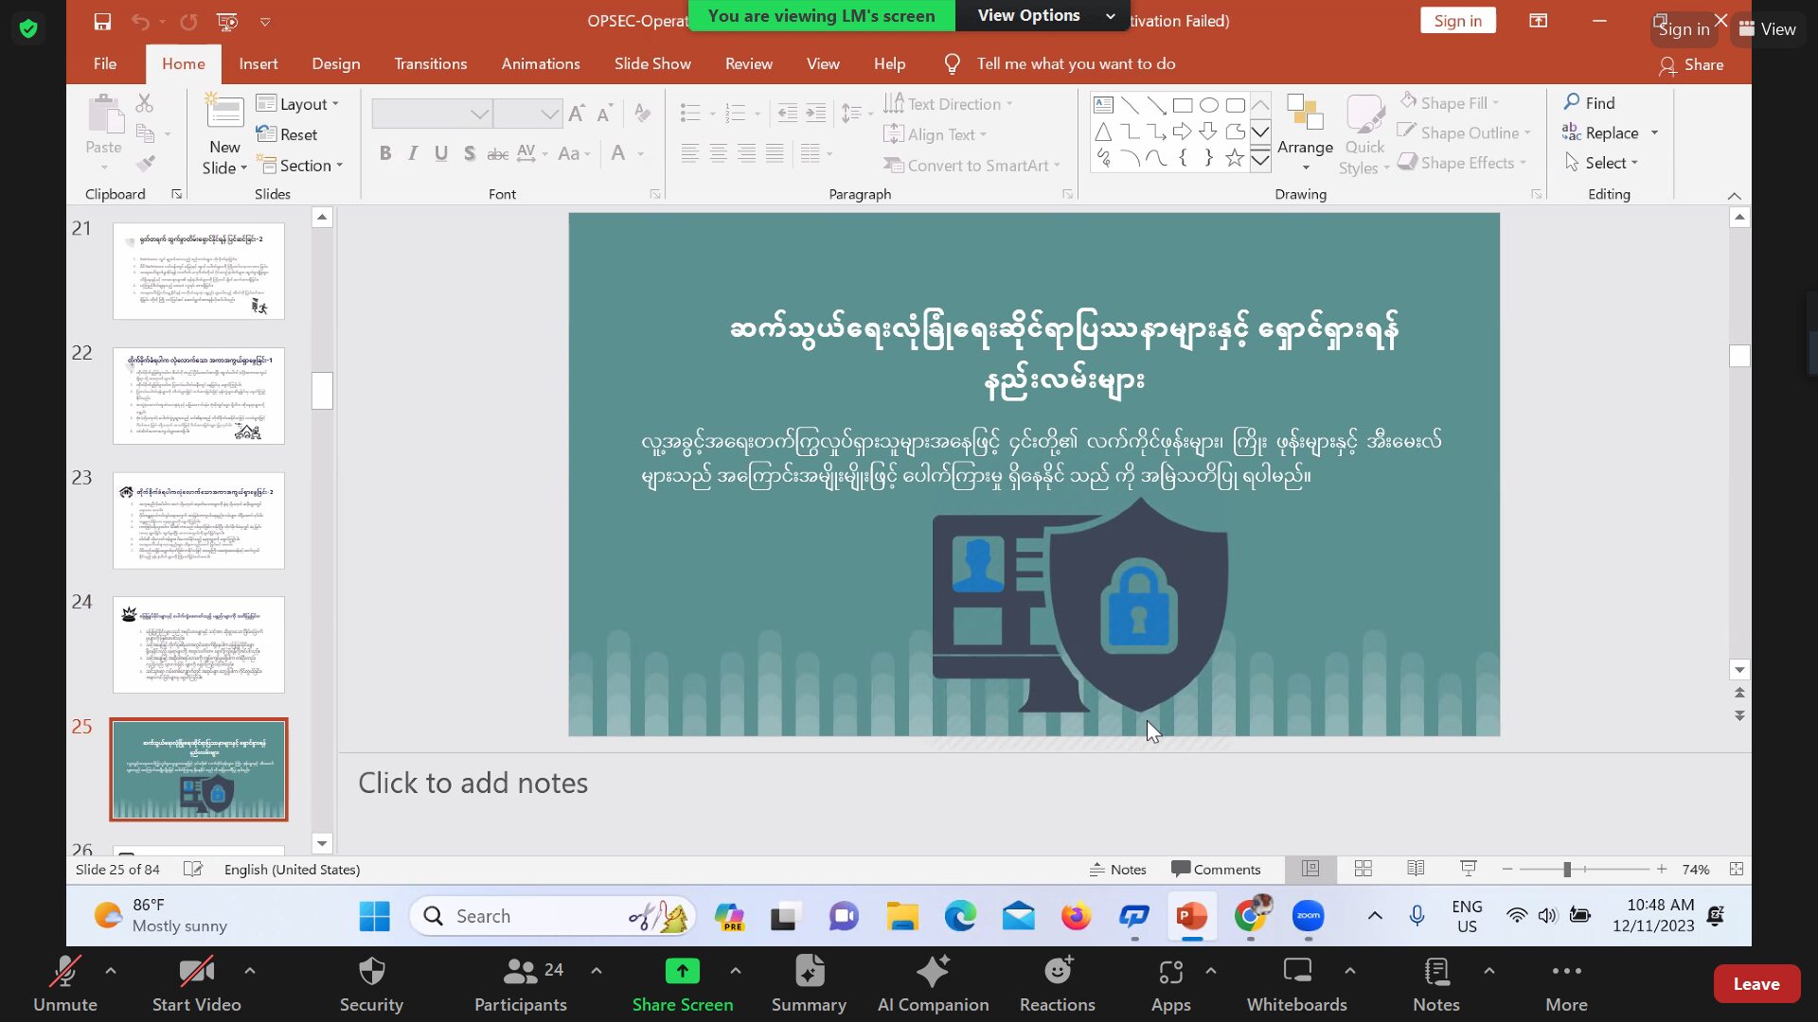Start slide show from status bar icon
1818x1022 pixels.
click(x=1469, y=869)
